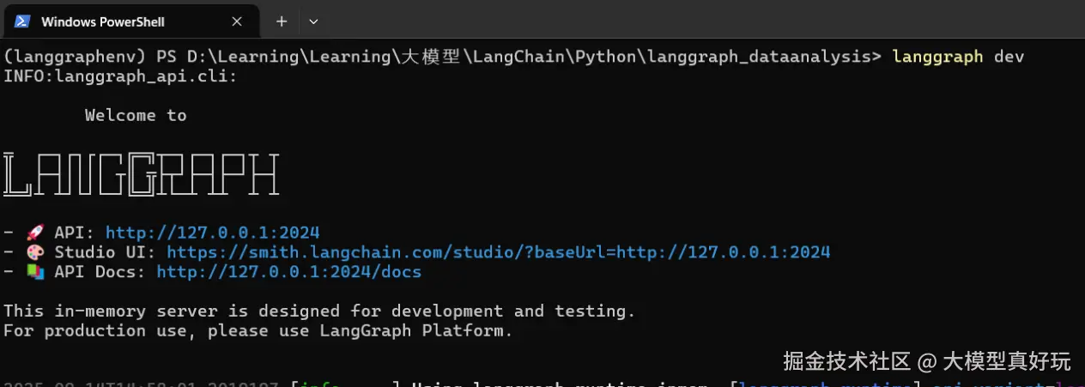This screenshot has width=1085, height=387.
Task: Click the rocket emoji beside API
Action: 35,233
